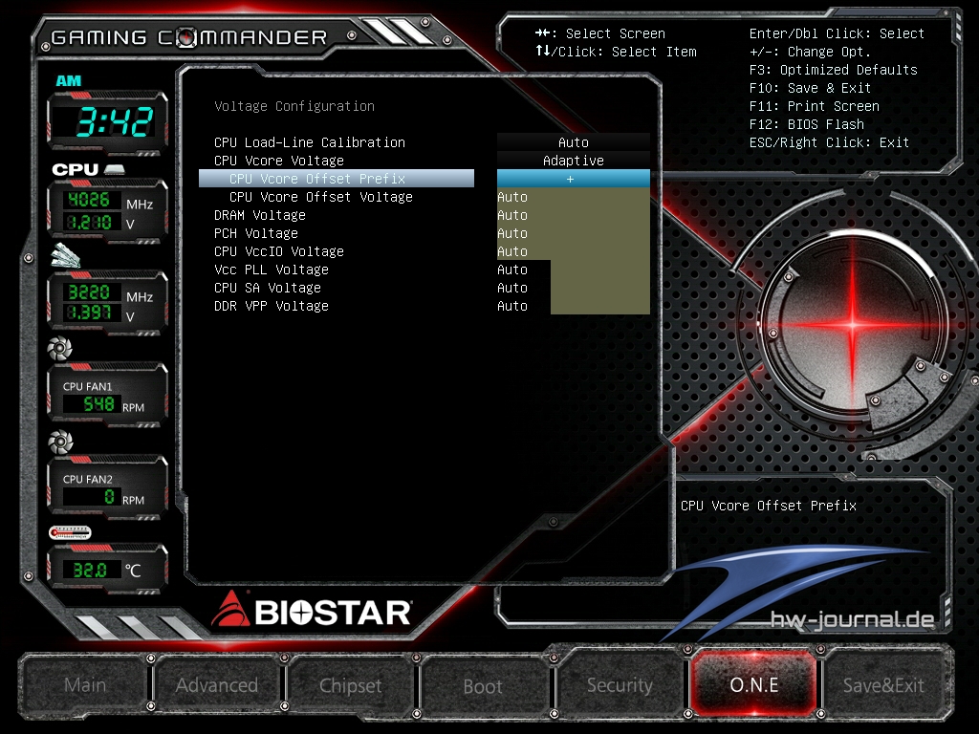979x734 pixels.
Task: Change the Vcore Voltage Adaptive value
Action: (574, 161)
